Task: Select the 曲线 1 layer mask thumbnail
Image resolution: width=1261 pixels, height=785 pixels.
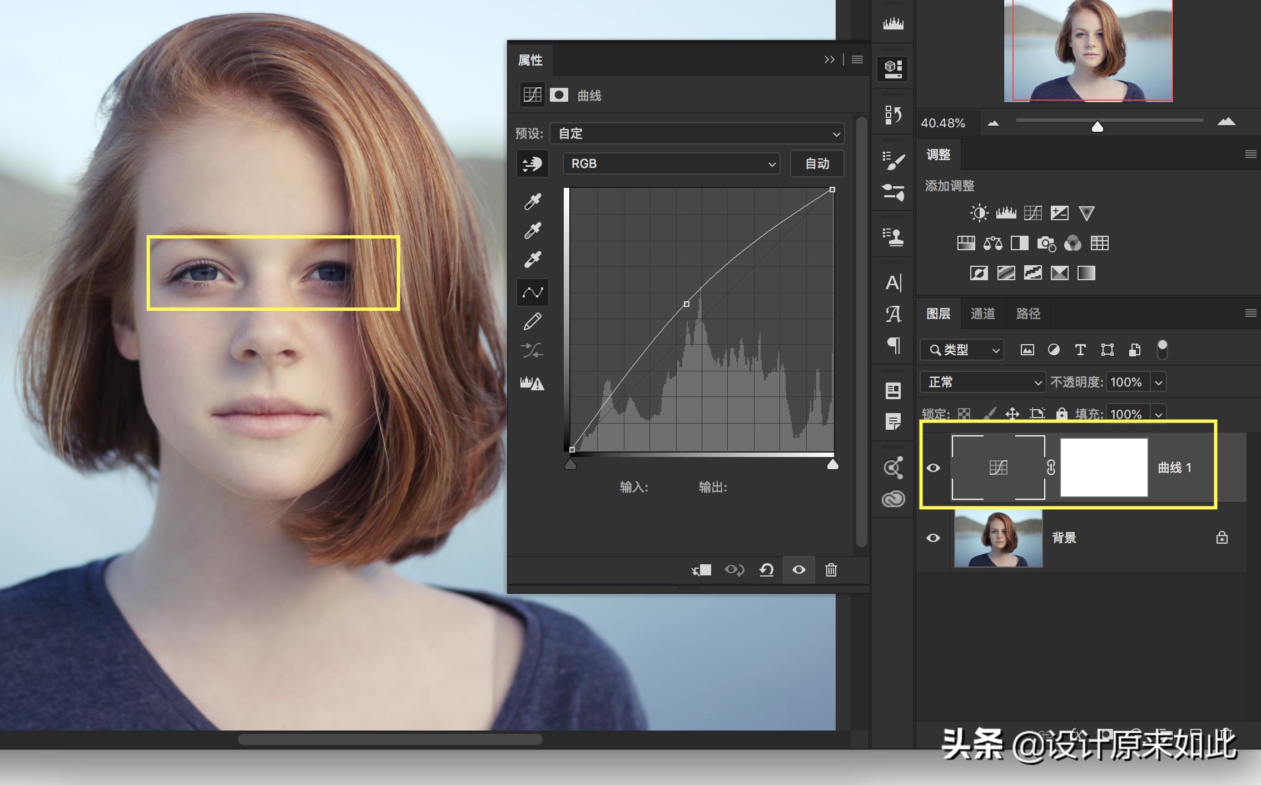Action: pyautogui.click(x=1104, y=468)
